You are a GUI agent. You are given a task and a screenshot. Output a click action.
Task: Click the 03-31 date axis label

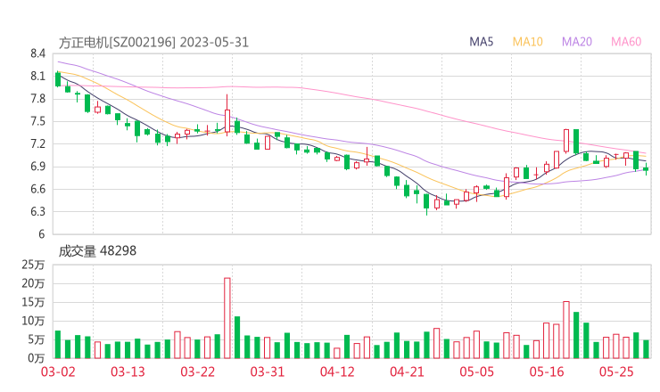[268, 372]
